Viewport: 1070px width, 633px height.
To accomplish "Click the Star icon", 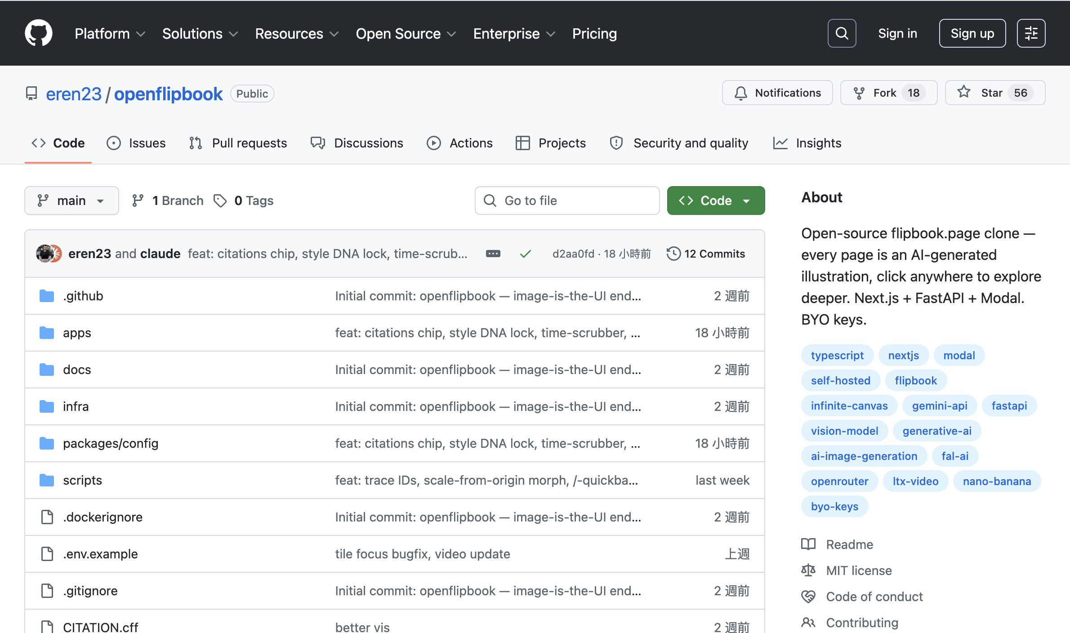I will 963,92.
